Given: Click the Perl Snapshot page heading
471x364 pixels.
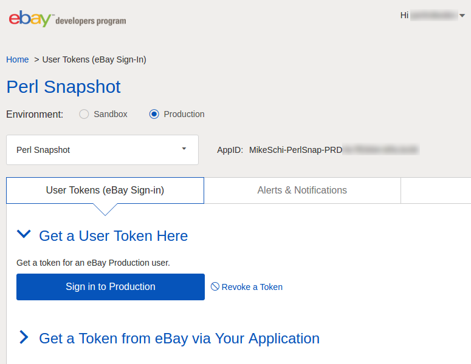Looking at the screenshot, I should pyautogui.click(x=63, y=87).
